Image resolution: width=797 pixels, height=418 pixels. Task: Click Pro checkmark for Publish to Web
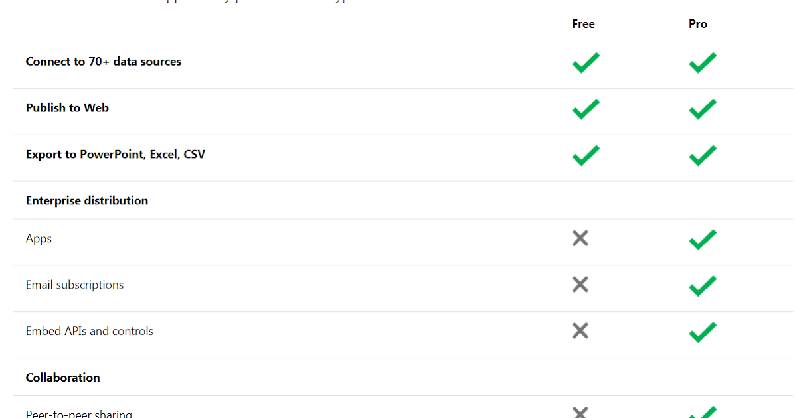coord(703,109)
